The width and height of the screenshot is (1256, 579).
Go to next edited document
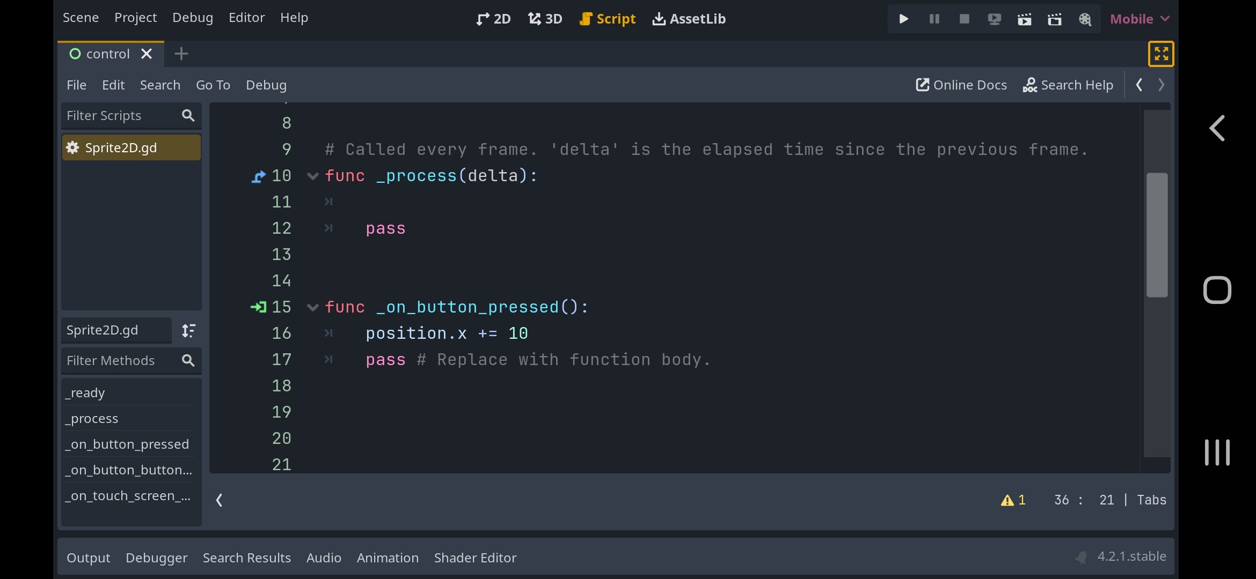click(x=1162, y=85)
